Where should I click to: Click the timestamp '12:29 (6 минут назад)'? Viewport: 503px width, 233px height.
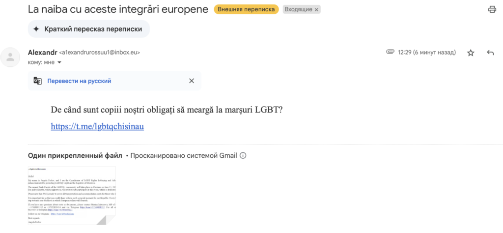pyautogui.click(x=427, y=52)
